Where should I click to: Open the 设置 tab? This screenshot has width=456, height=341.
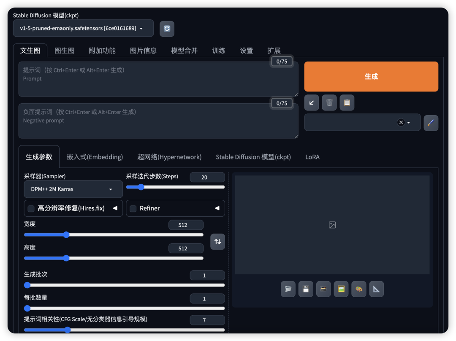[246, 51]
